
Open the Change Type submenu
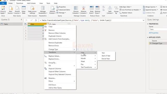click(60, 49)
